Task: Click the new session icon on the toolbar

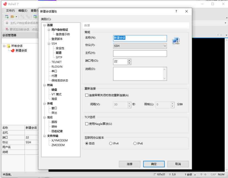Action: pyautogui.click(x=7, y=16)
